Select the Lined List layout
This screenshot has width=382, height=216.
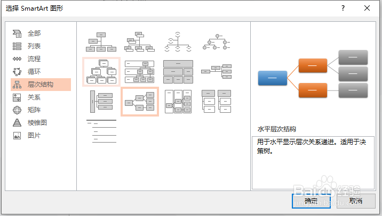click(101, 131)
